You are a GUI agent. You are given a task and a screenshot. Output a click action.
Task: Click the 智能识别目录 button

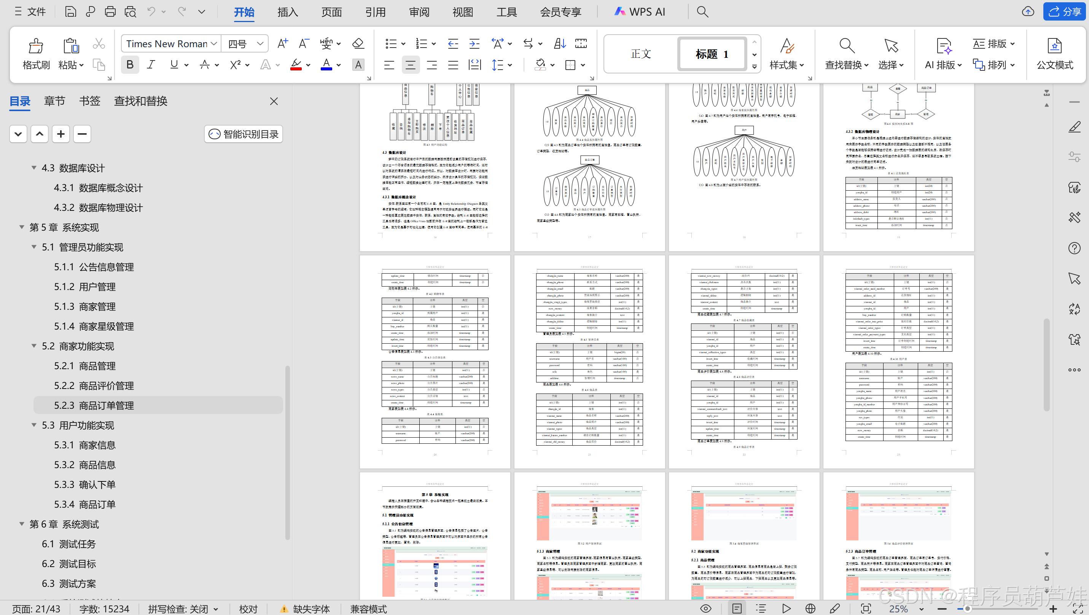click(244, 134)
